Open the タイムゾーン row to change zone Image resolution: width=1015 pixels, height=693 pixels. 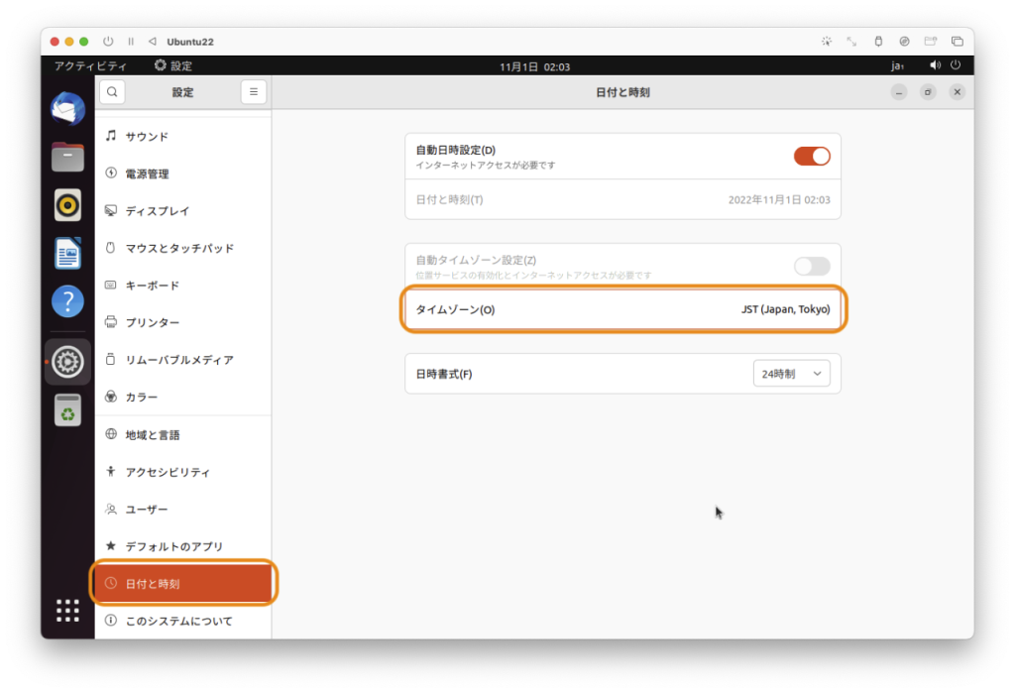point(622,309)
